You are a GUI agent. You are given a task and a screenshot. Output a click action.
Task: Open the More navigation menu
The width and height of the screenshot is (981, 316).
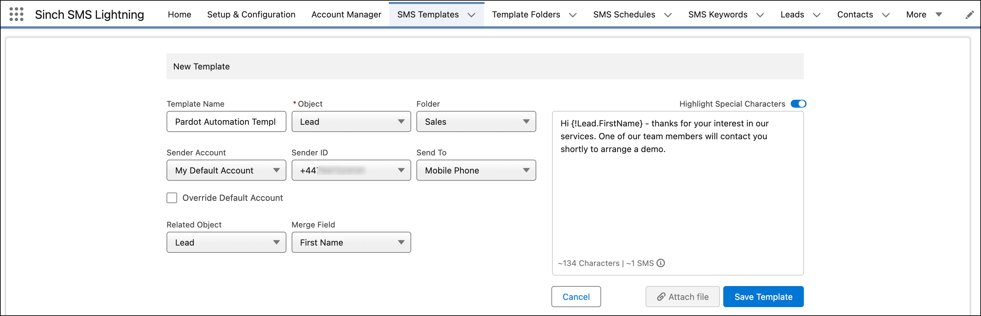pos(924,14)
